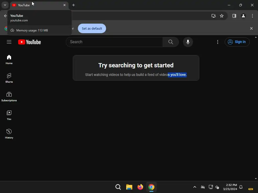The image size is (258, 193).
Task: Close the YouTube tab
Action: click(x=64, y=5)
